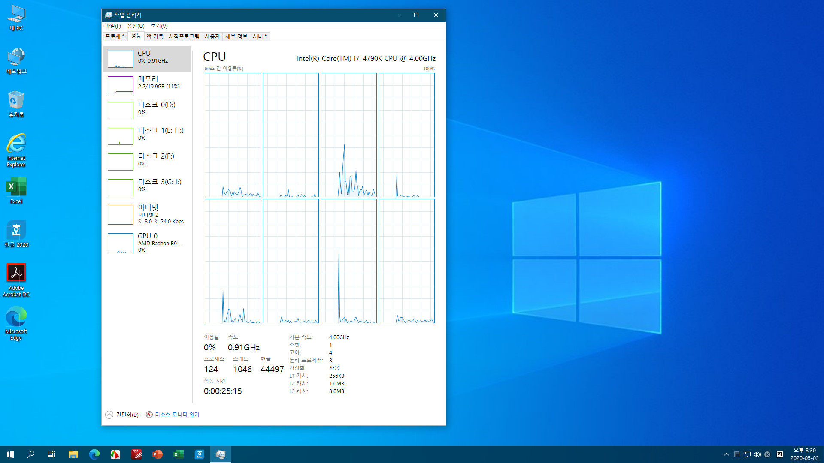Click the Task Manager title bar icon
The height and width of the screenshot is (463, 824).
[109, 15]
